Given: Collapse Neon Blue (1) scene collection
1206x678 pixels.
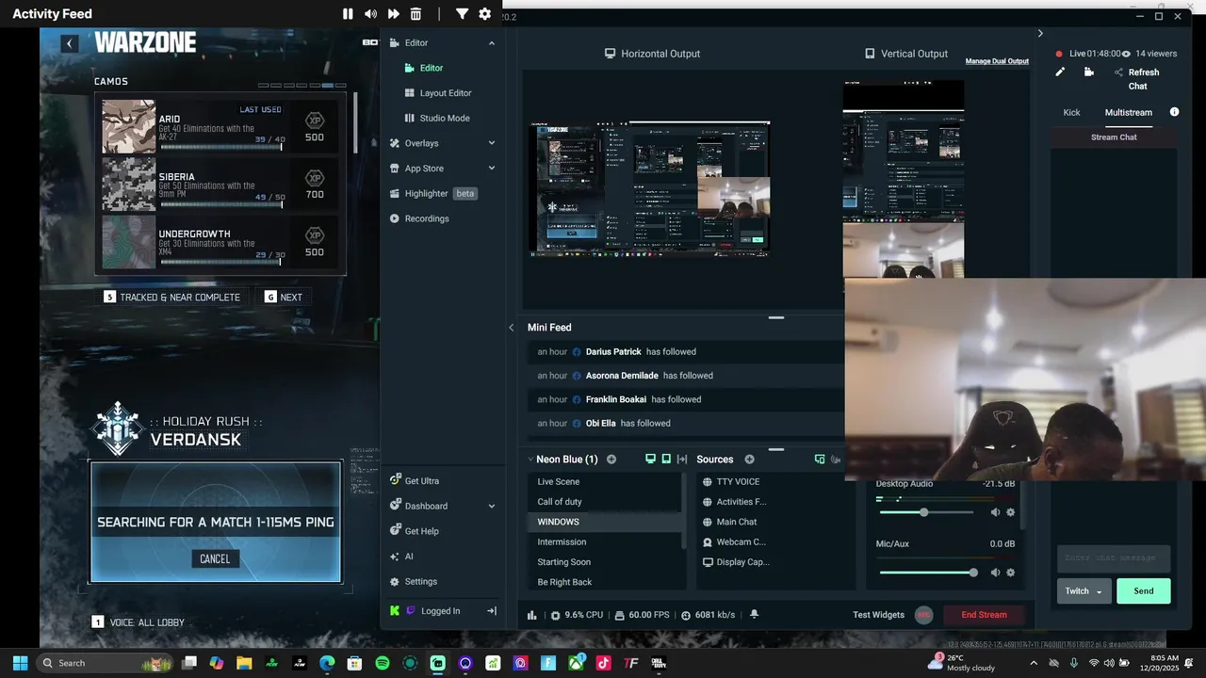Looking at the screenshot, I should [x=530, y=460].
